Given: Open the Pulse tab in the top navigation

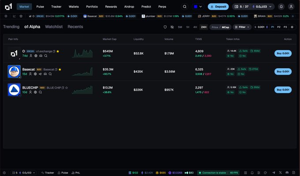Looking at the screenshot, I should 40,7.
